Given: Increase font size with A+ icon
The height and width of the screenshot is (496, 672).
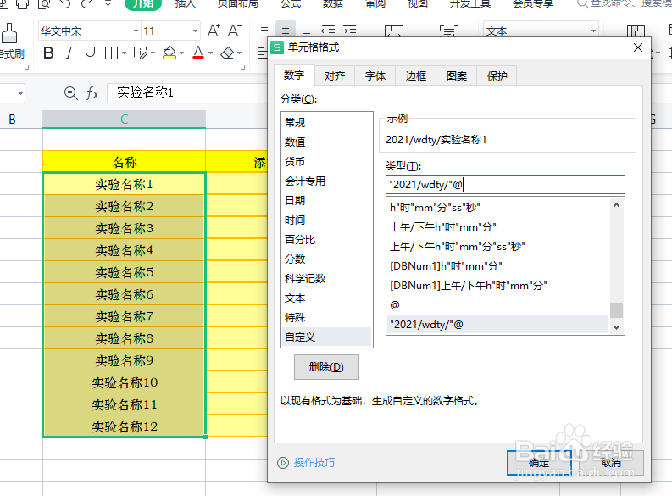Looking at the screenshot, I should click(214, 31).
